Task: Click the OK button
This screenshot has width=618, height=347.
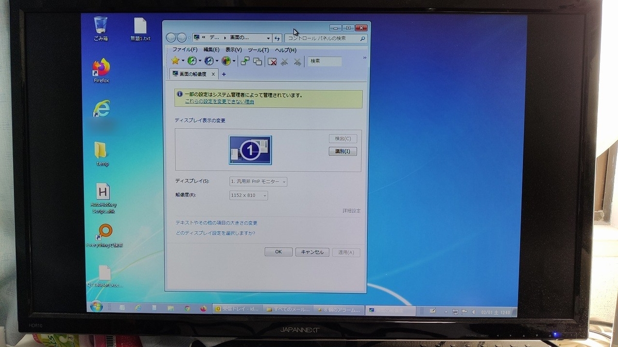Action: point(278,252)
